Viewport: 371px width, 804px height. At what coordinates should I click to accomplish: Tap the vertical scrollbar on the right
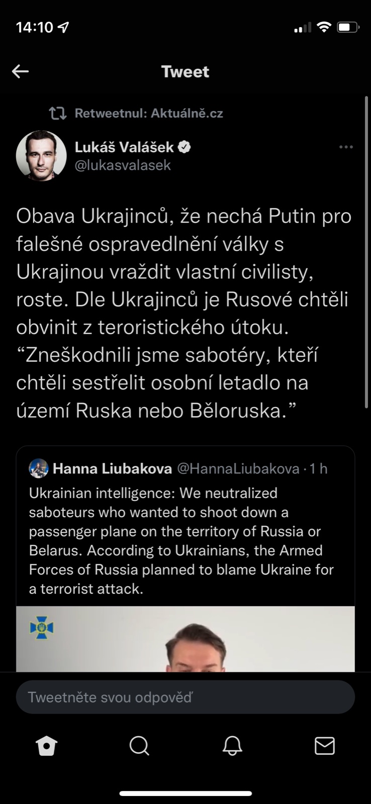pyautogui.click(x=366, y=251)
